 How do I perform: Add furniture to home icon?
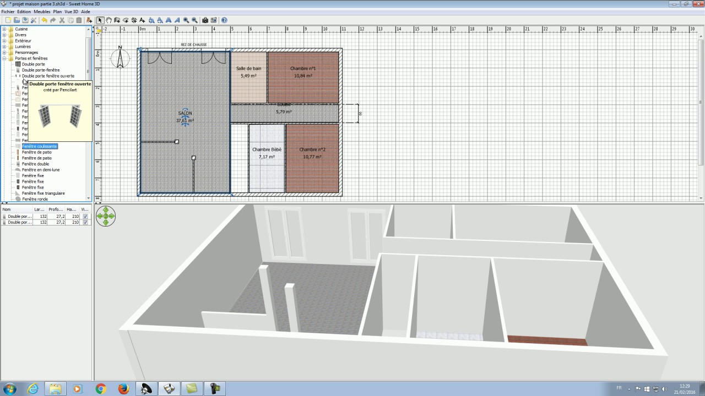tap(89, 20)
